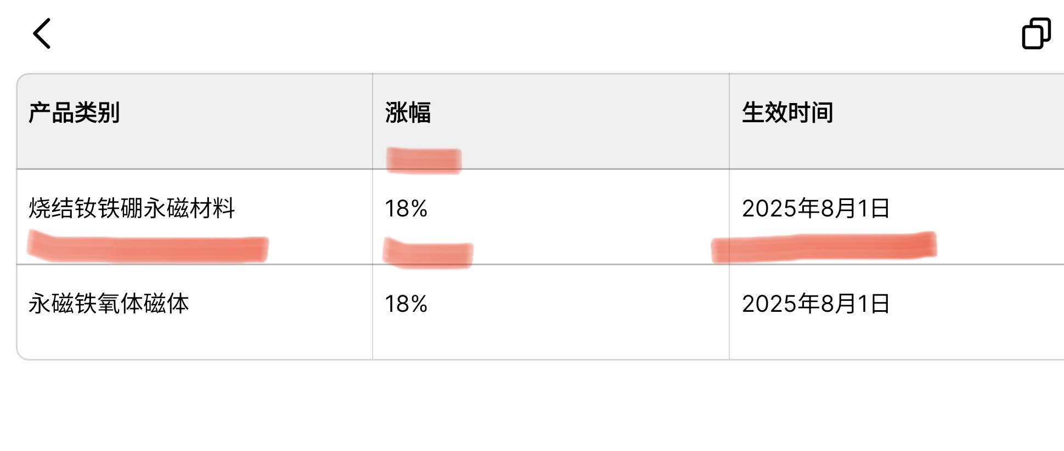Click the 产品 characters in the header
1064x451 pixels.
tap(51, 112)
